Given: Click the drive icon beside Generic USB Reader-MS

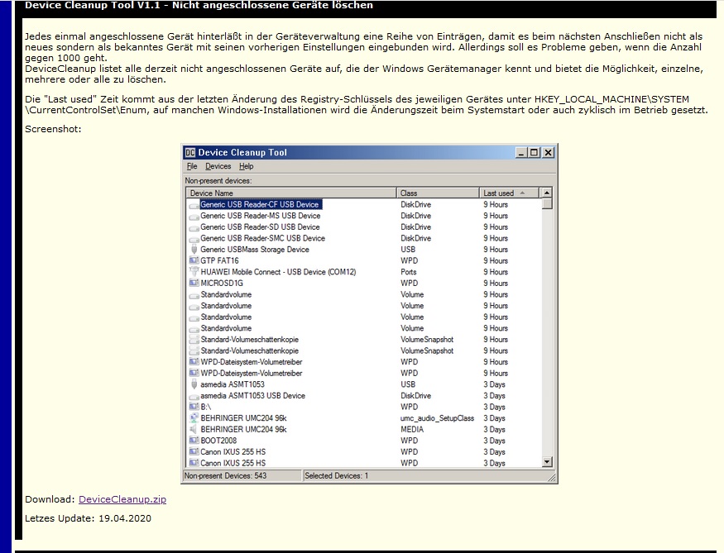Looking at the screenshot, I should pos(194,217).
